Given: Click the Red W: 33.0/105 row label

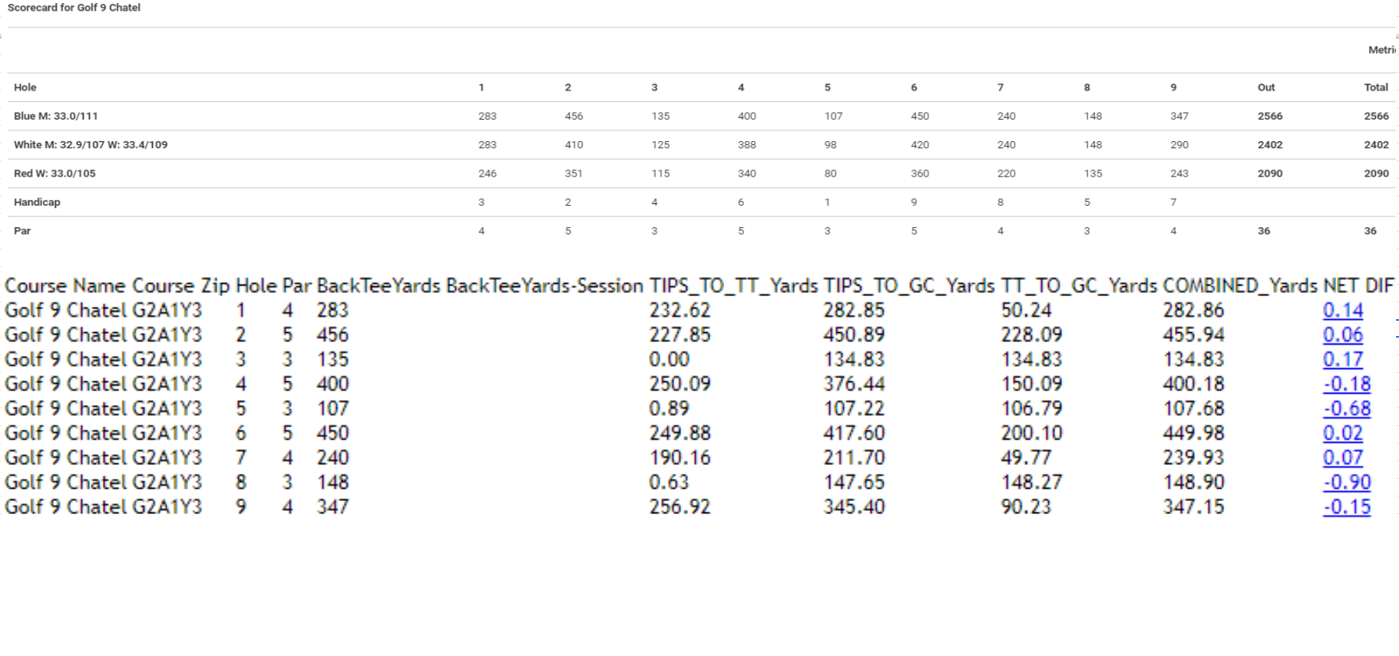Looking at the screenshot, I should 55,173.
